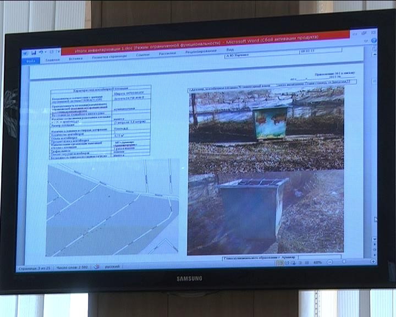Switch to the Вставка ribbon tab
Viewport: 396px width, 317px height.
pos(75,59)
